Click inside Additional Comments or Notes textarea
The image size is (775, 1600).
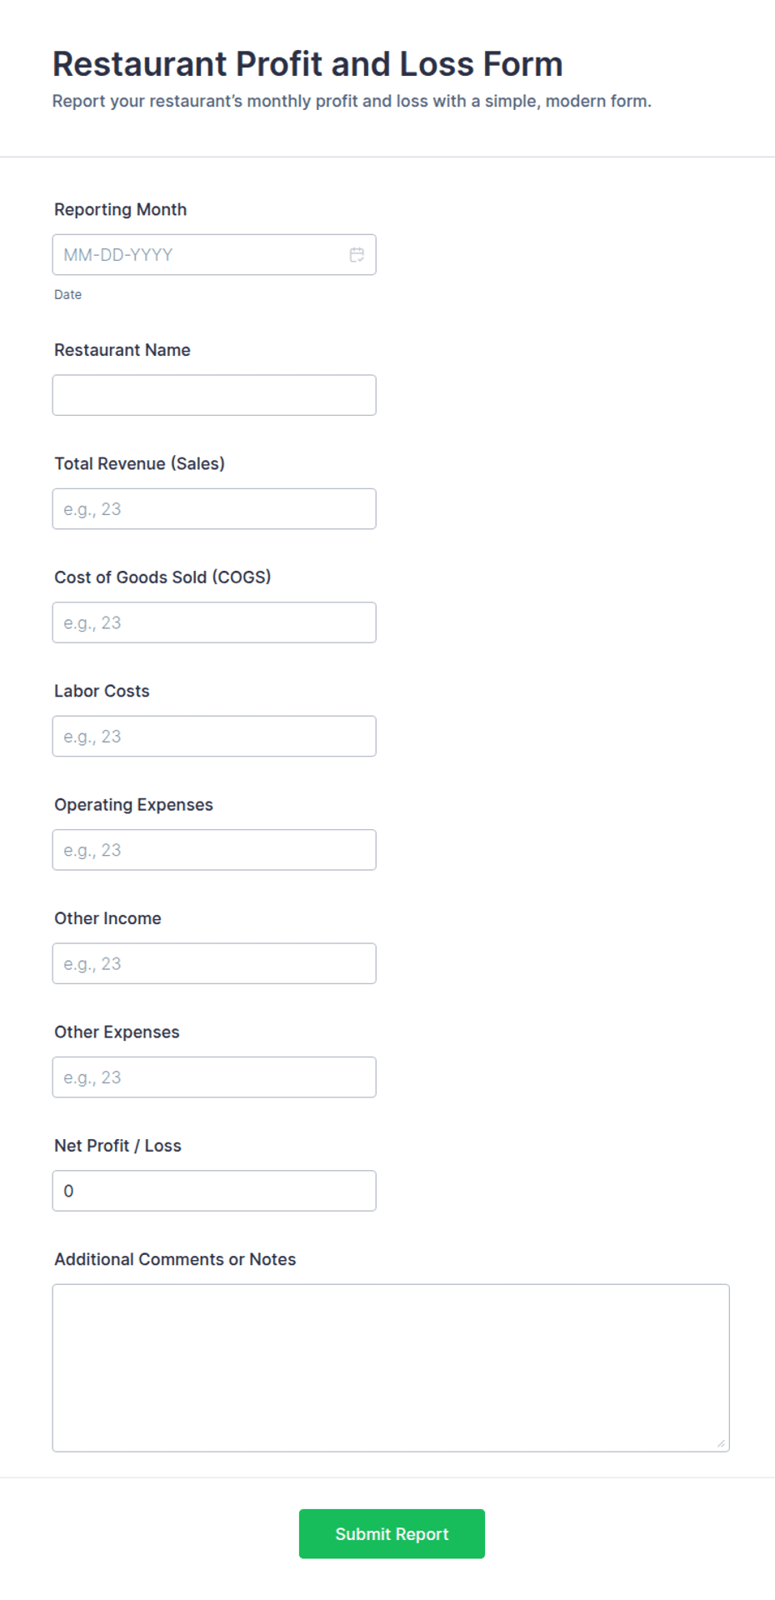(391, 1368)
